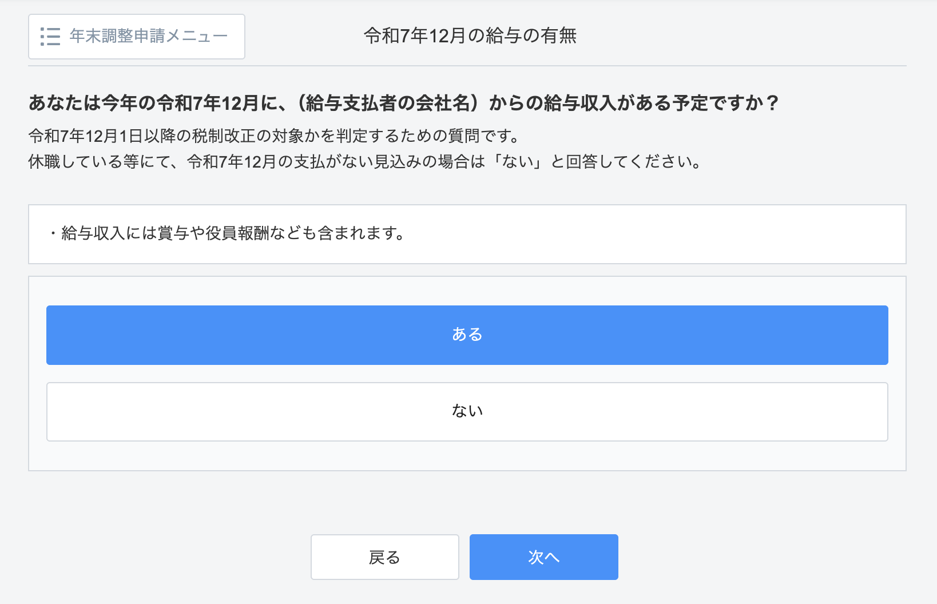Go back with the 戻る button

tap(384, 557)
